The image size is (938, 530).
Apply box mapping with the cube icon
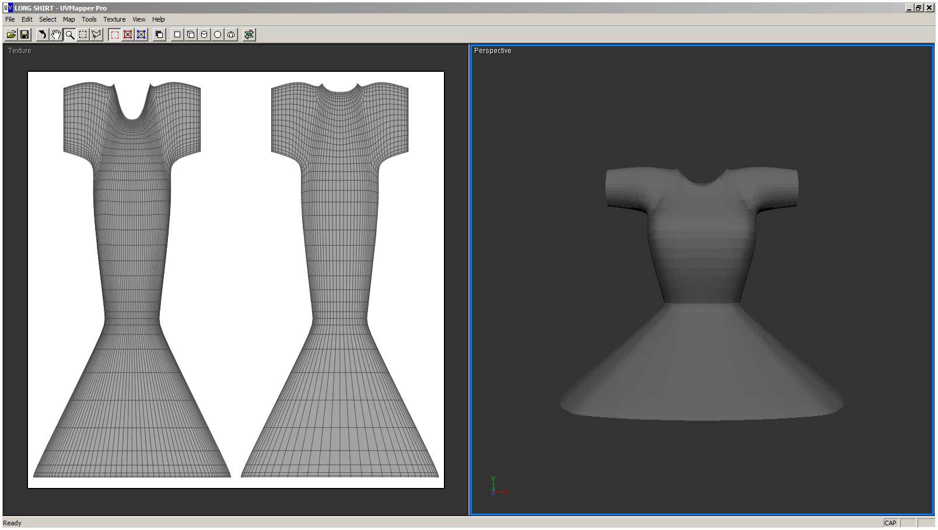click(x=191, y=35)
